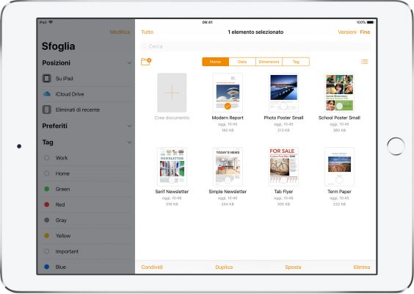Select the Term Paper document circle
414x294 pixels.
(x=339, y=180)
